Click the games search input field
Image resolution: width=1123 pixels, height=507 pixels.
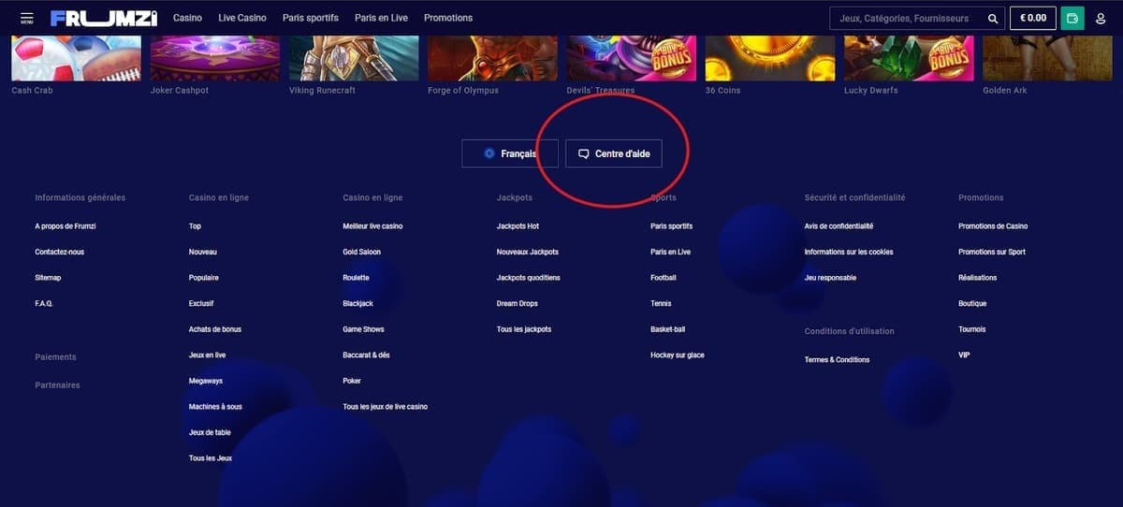[x=918, y=18]
